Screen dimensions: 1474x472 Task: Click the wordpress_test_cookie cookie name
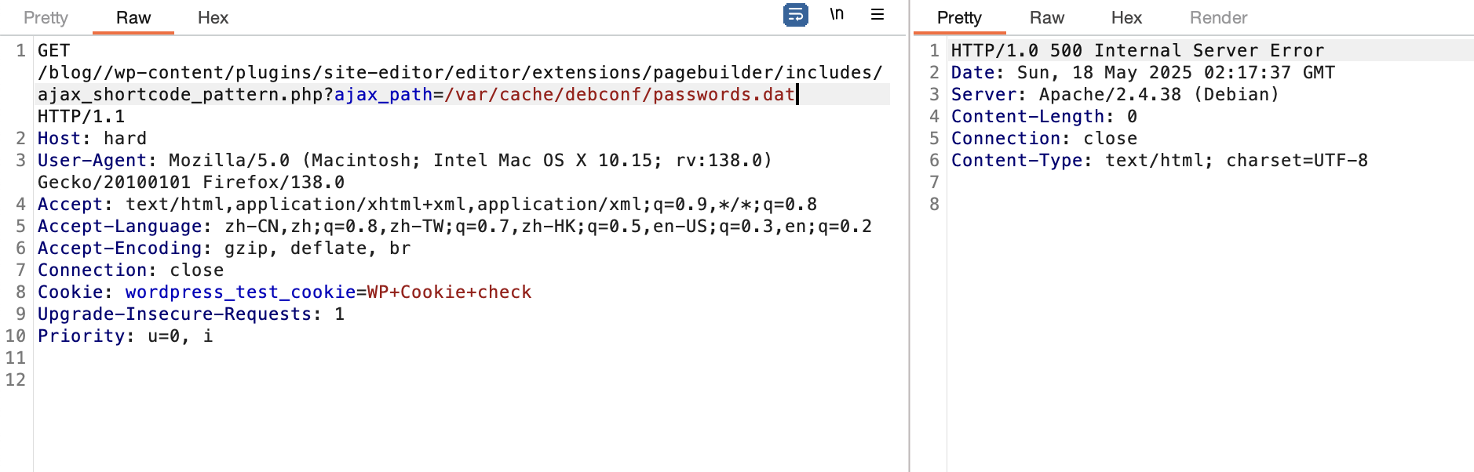[241, 292]
